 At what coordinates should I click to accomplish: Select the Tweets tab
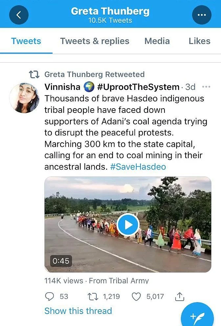point(26,41)
